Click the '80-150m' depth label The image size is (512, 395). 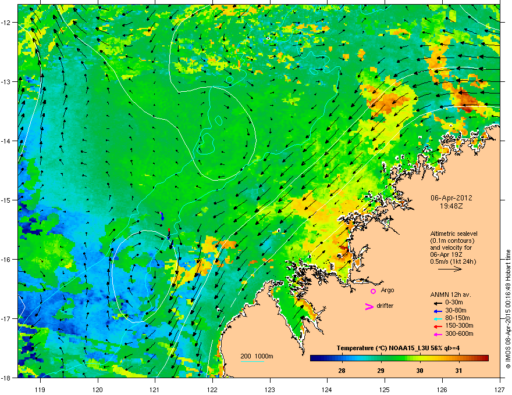457,318
